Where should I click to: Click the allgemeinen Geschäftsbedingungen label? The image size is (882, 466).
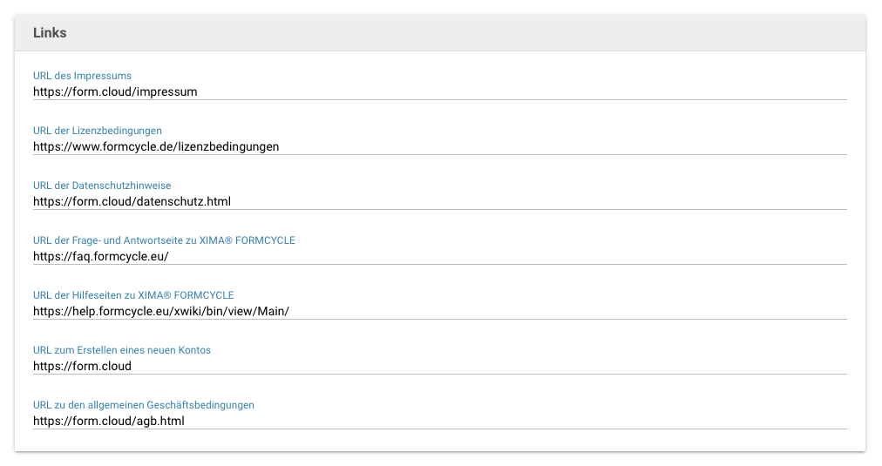coord(144,405)
